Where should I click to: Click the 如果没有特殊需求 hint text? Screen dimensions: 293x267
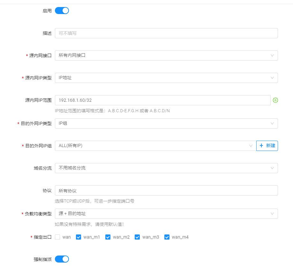pyautogui.click(x=89, y=224)
